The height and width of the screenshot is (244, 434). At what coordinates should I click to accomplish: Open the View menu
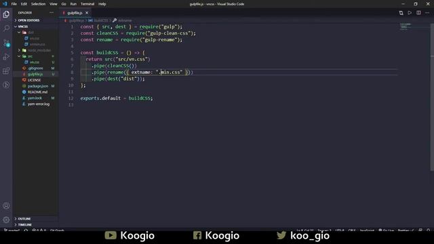(54, 4)
